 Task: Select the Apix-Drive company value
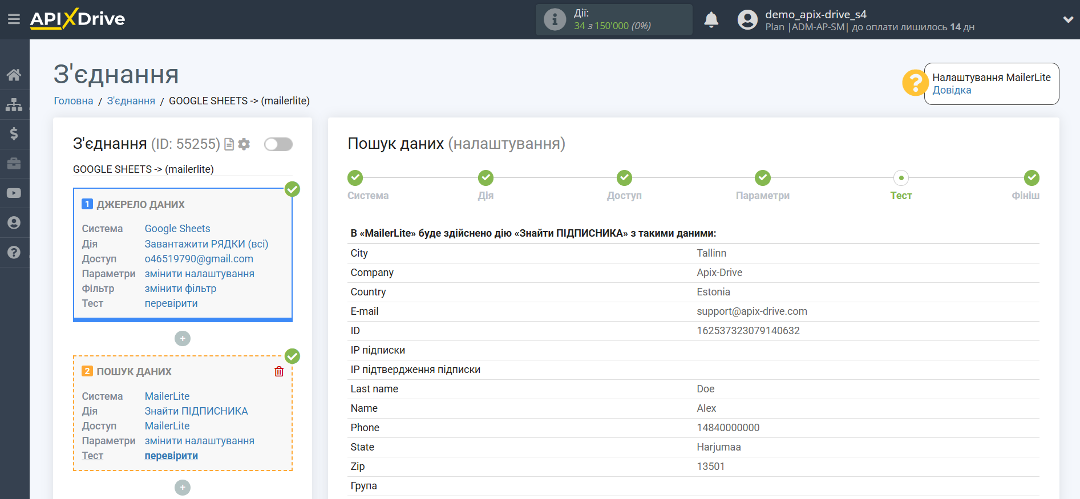(719, 273)
